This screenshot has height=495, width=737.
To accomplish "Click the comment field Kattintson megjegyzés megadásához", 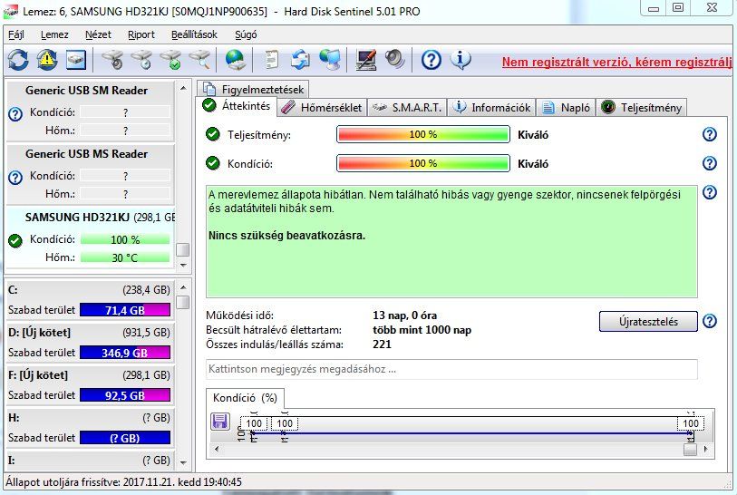I will point(451,370).
